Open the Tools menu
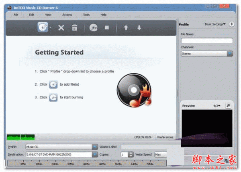 pyautogui.click(x=86, y=15)
